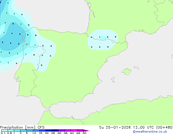Click the 40–45 mm magenta legend swatch

pos(74,130)
